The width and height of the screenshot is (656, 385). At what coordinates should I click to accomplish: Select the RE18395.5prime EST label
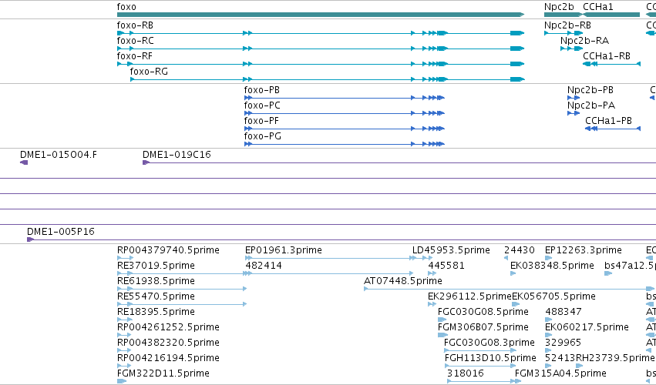coord(156,312)
